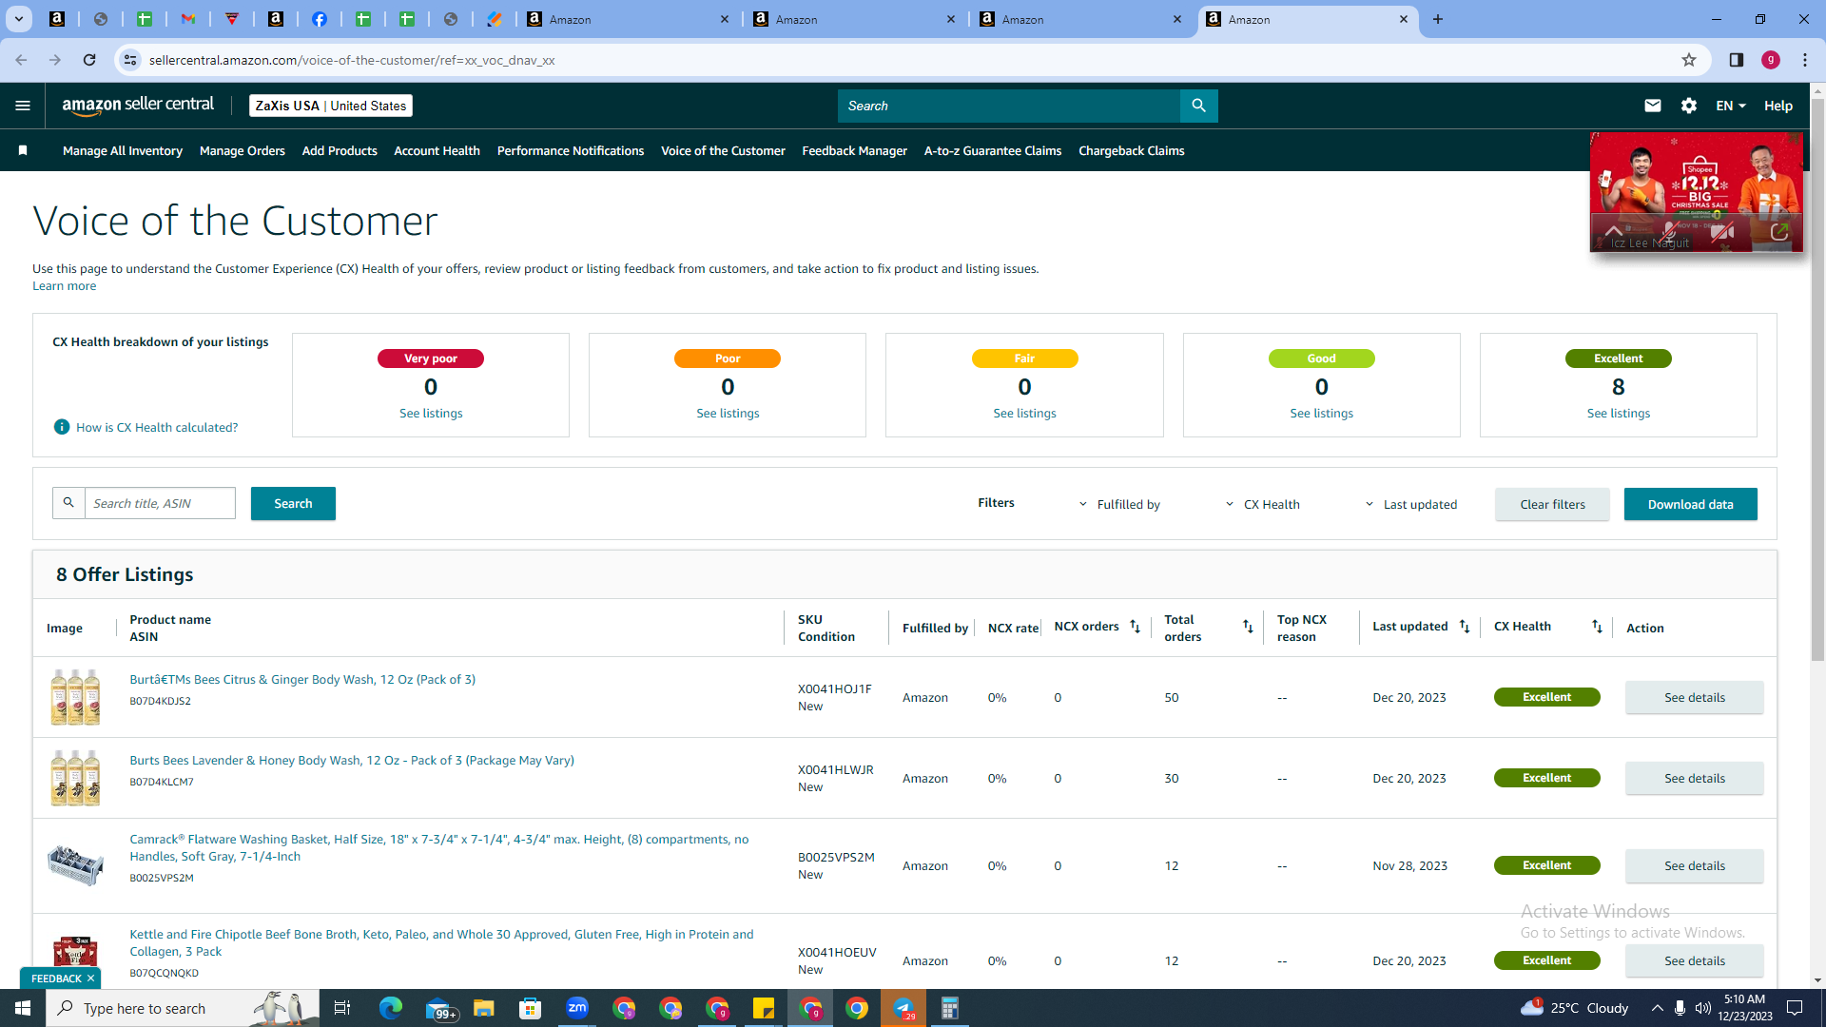Viewport: 1826px width, 1027px height.
Task: Open the Chrome three-dot menu
Action: click(1805, 60)
